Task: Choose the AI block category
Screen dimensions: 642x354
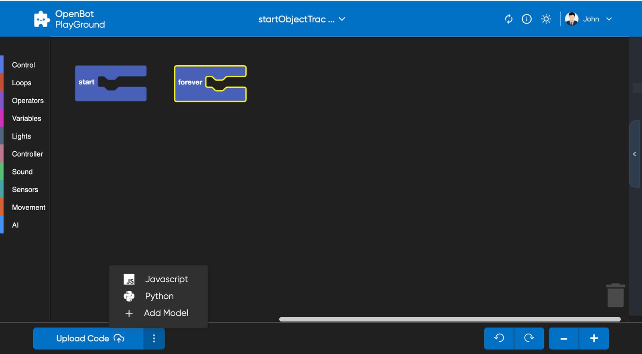Action: pyautogui.click(x=15, y=225)
